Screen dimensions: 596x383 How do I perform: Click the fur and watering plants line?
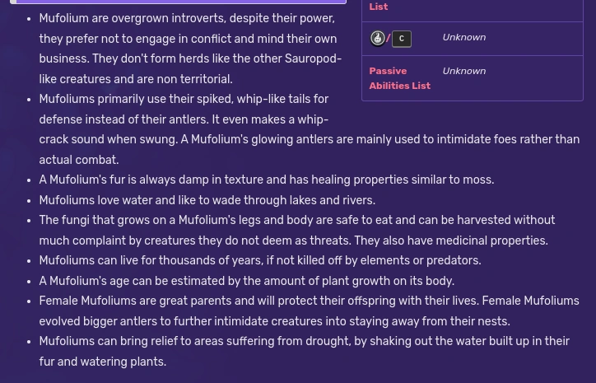pos(102,362)
